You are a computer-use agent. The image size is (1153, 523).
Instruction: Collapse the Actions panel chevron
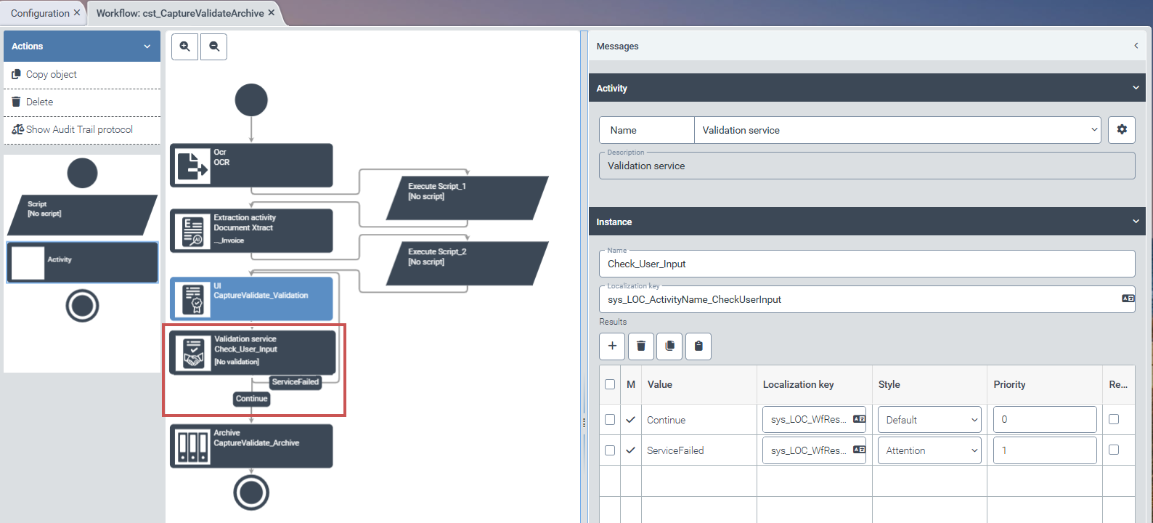[x=147, y=46]
